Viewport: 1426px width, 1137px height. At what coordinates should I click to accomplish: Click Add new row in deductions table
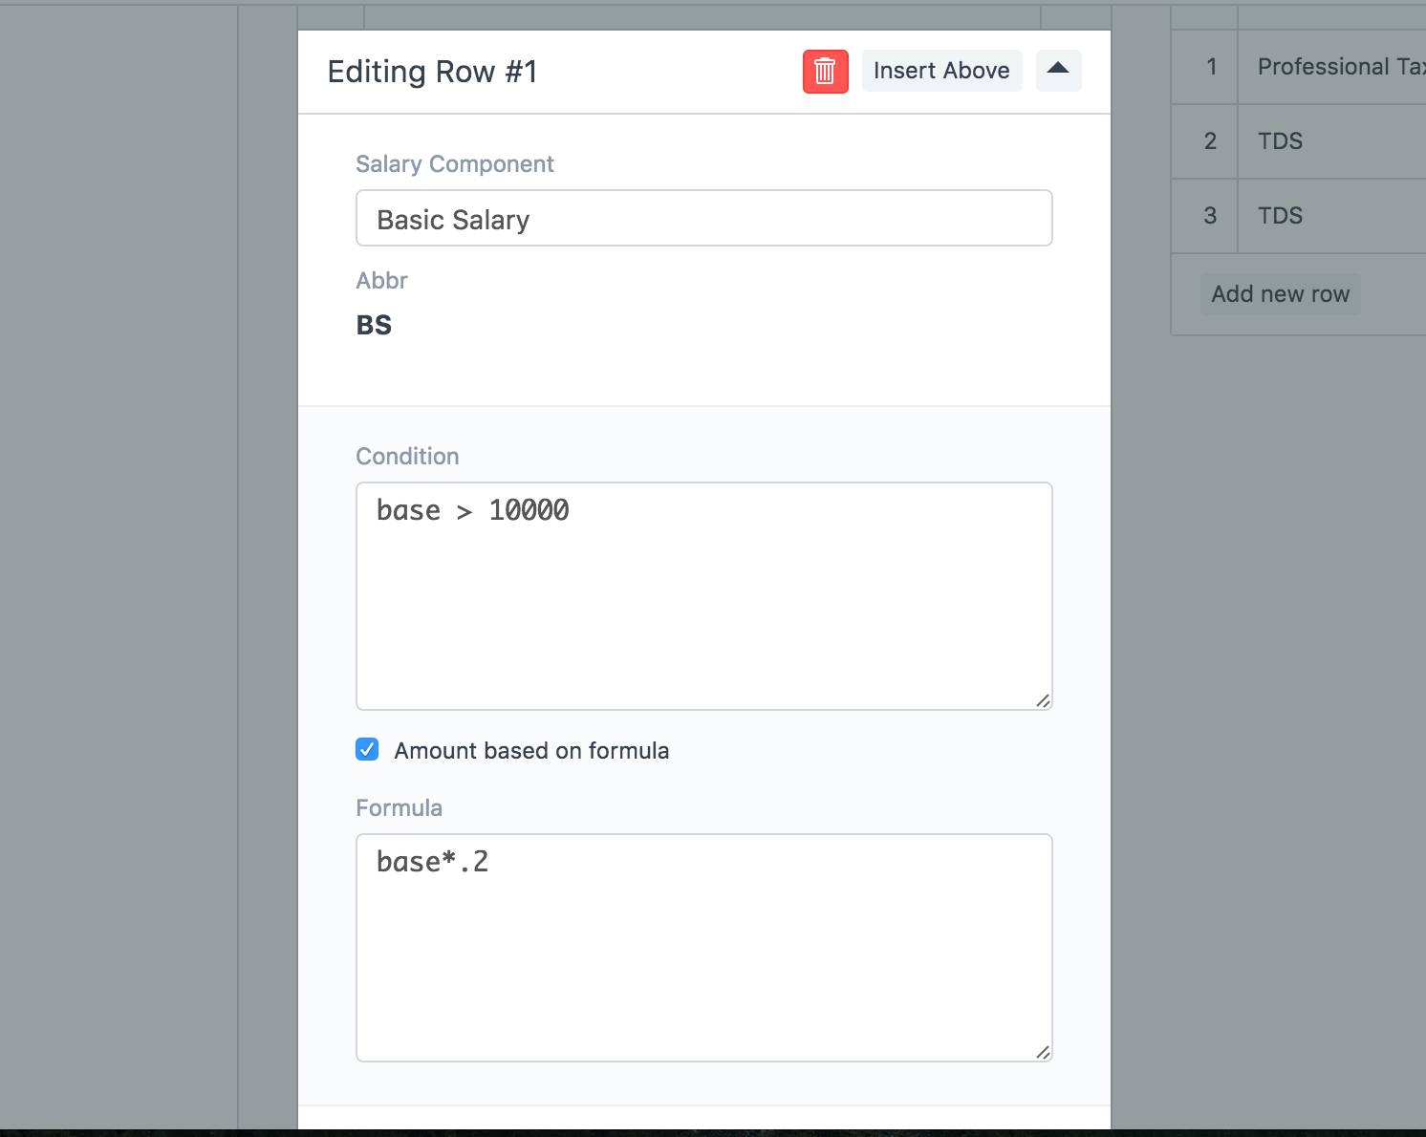(x=1280, y=294)
